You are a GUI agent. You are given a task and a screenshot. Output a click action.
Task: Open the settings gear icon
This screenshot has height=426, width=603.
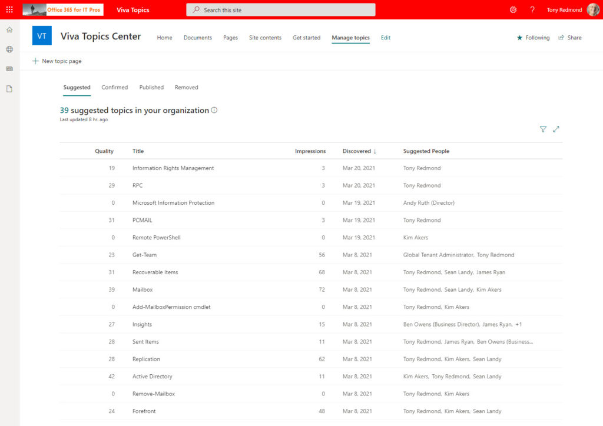(x=513, y=9)
